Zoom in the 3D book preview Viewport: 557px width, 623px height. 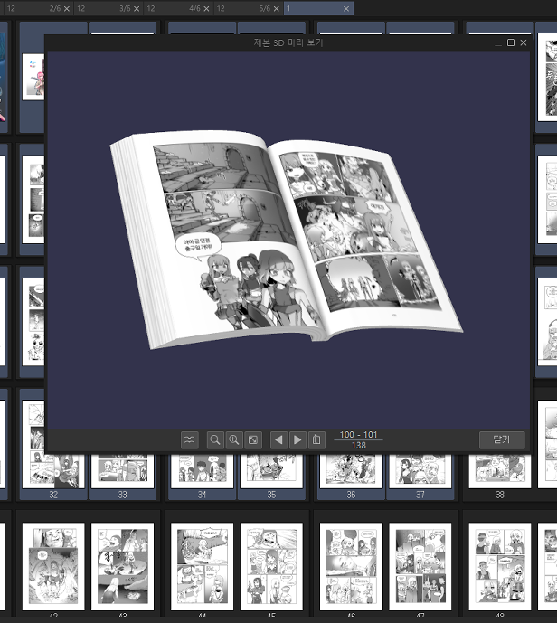point(234,439)
